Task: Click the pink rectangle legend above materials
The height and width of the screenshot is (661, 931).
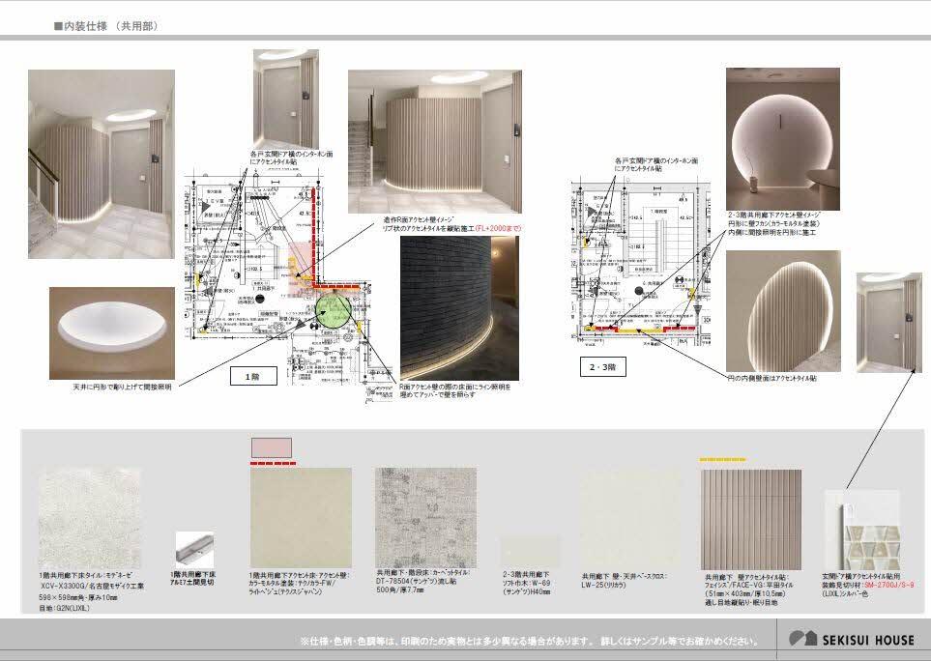Action: (272, 447)
